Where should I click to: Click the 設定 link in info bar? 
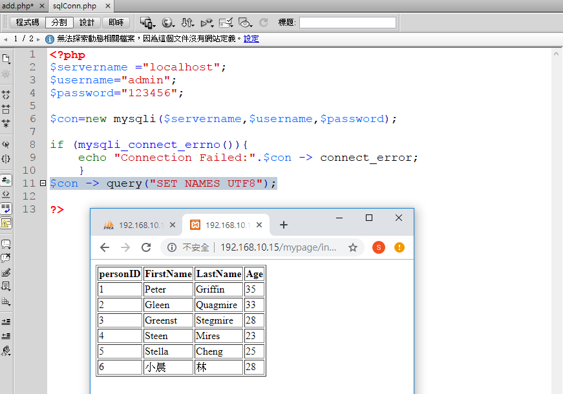point(251,39)
